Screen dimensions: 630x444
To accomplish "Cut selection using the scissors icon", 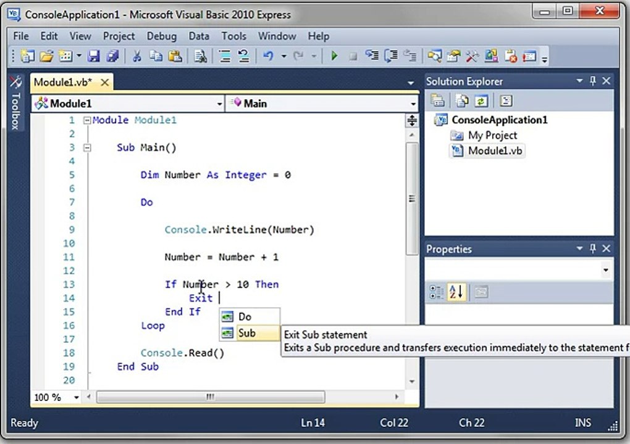I will pyautogui.click(x=136, y=55).
